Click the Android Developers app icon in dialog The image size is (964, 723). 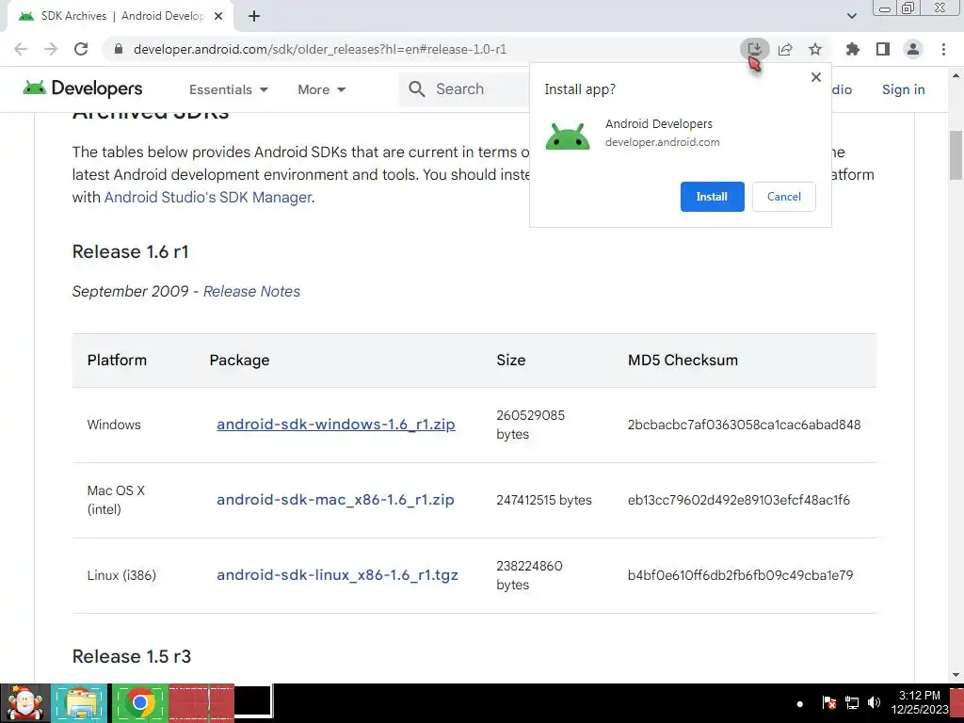coord(567,136)
